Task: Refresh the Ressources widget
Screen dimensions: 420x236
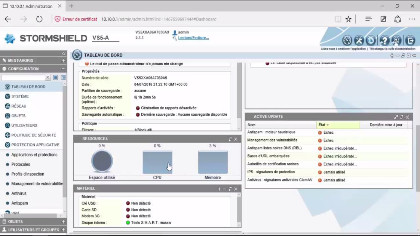Action: [x=230, y=139]
